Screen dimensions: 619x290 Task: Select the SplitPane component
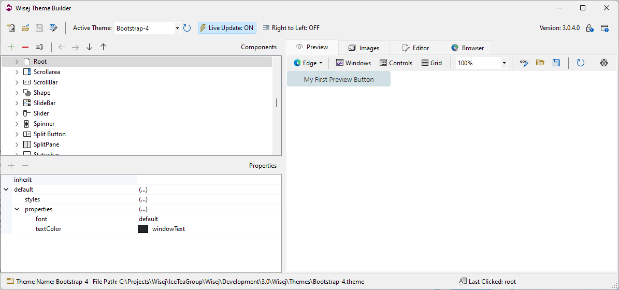pyautogui.click(x=46, y=144)
